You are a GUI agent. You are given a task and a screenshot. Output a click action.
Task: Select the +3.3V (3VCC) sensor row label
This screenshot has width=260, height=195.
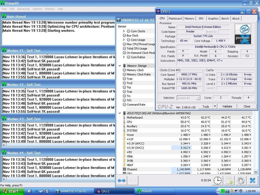[135, 148]
